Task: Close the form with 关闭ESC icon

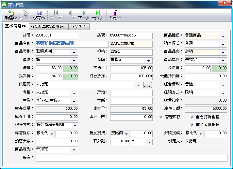Action: [x=116, y=13]
